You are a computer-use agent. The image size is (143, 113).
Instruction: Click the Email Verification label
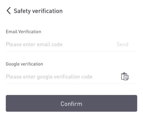pyautogui.click(x=23, y=32)
